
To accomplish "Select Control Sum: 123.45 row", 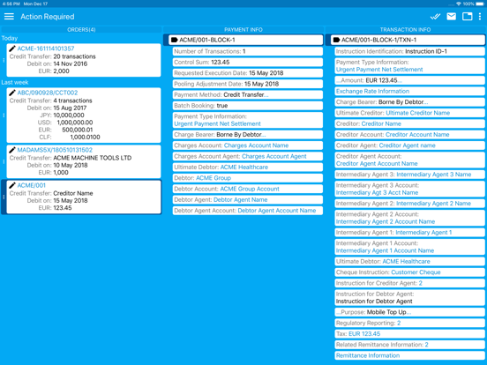I will [248, 62].
